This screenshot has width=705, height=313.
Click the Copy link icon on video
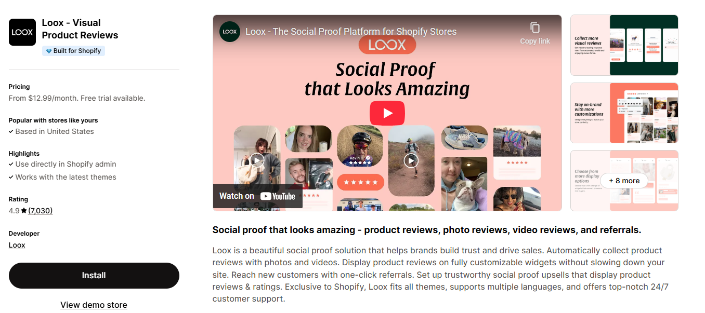click(535, 33)
